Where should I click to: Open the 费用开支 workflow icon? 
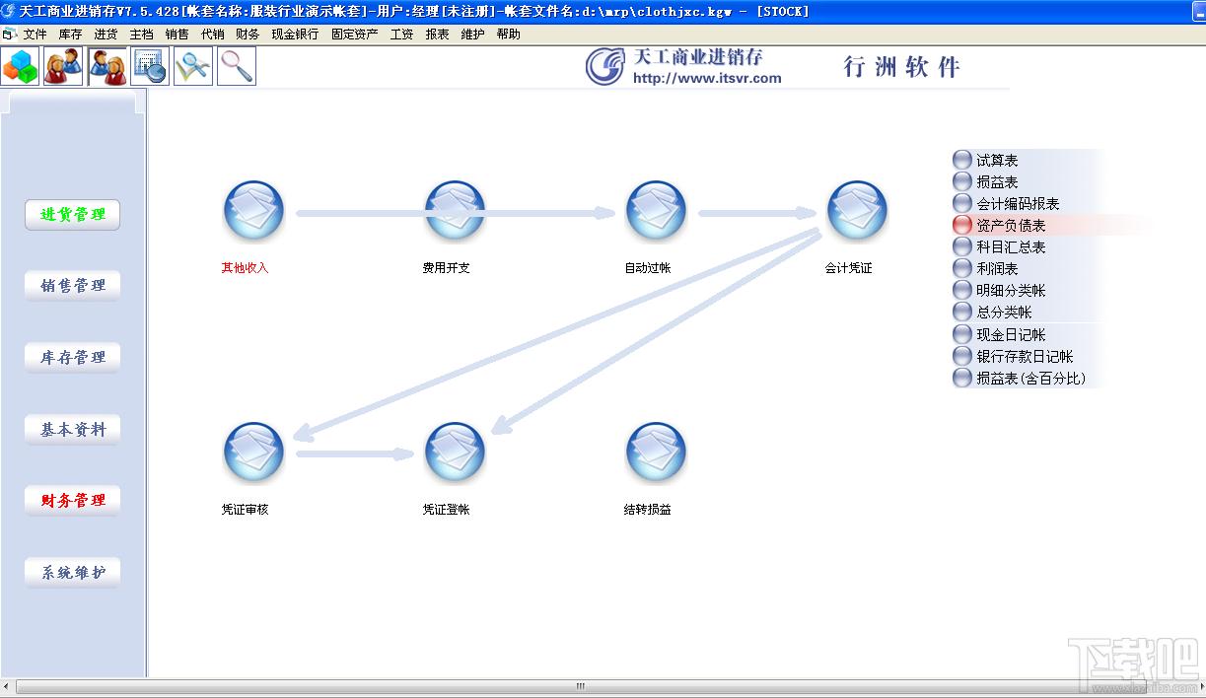455,211
